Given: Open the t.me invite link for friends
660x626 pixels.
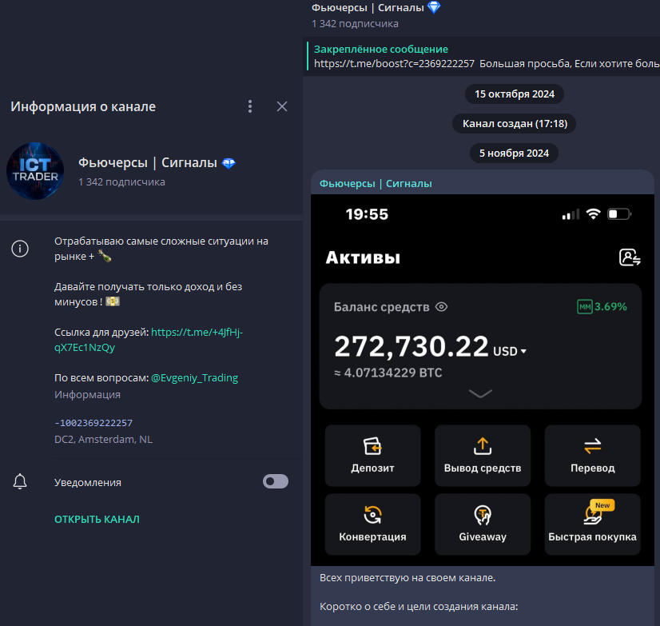Looking at the screenshot, I should coord(149,340).
